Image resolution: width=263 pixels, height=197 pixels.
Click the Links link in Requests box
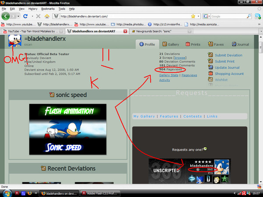tap(212, 116)
